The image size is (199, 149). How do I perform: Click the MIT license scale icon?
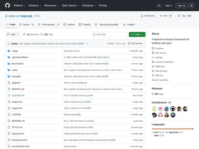tap(153, 53)
